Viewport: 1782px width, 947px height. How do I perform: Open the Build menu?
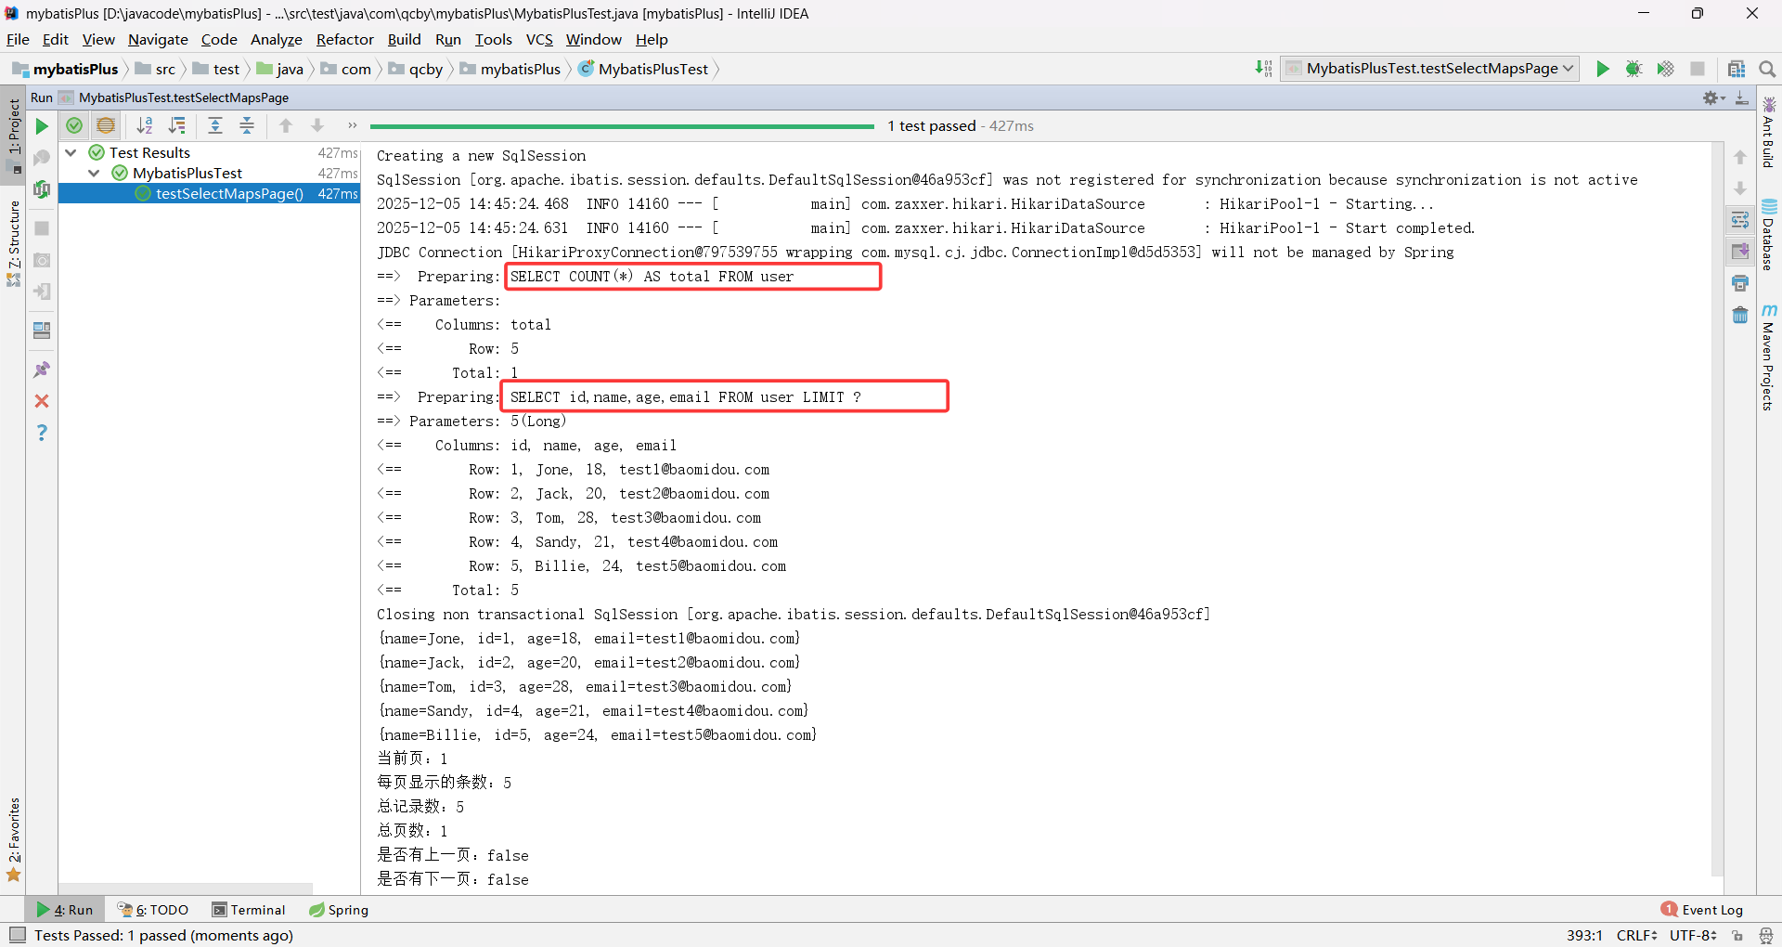tap(404, 39)
